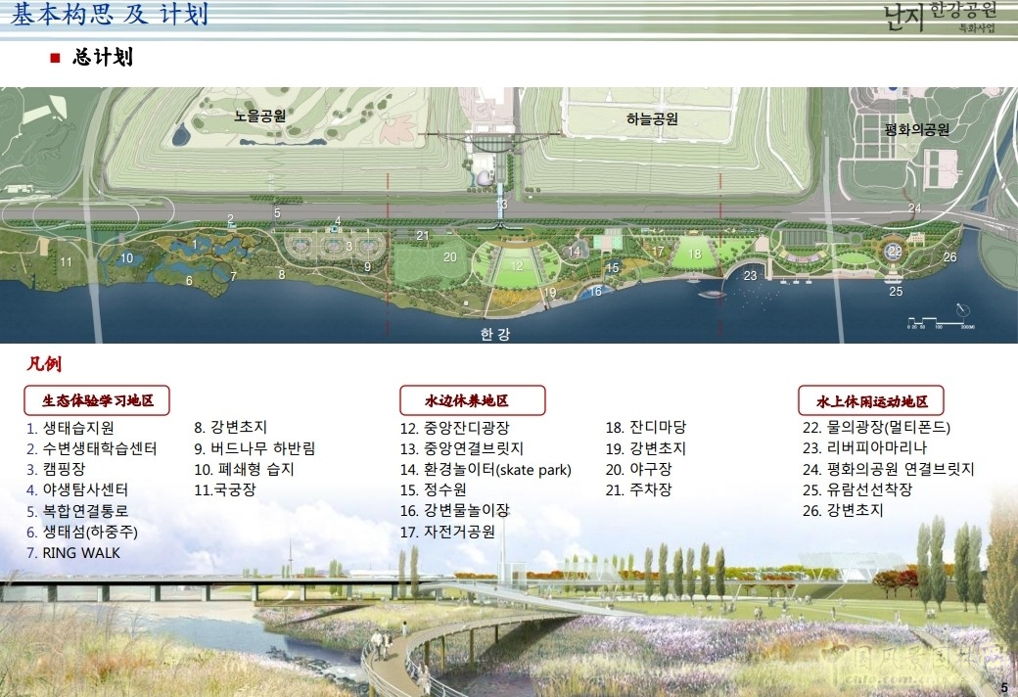Select legend item 14. 환경놀이터(skate park)
Image resolution: width=1018 pixels, height=697 pixels.
click(486, 470)
